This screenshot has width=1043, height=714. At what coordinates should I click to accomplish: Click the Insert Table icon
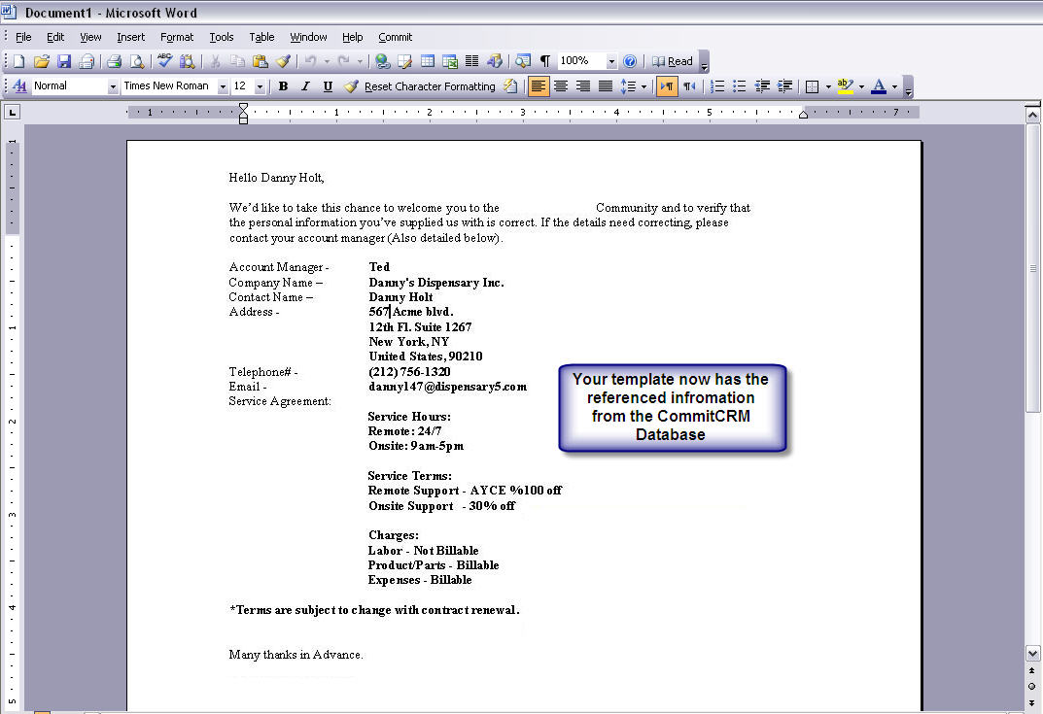(x=428, y=61)
